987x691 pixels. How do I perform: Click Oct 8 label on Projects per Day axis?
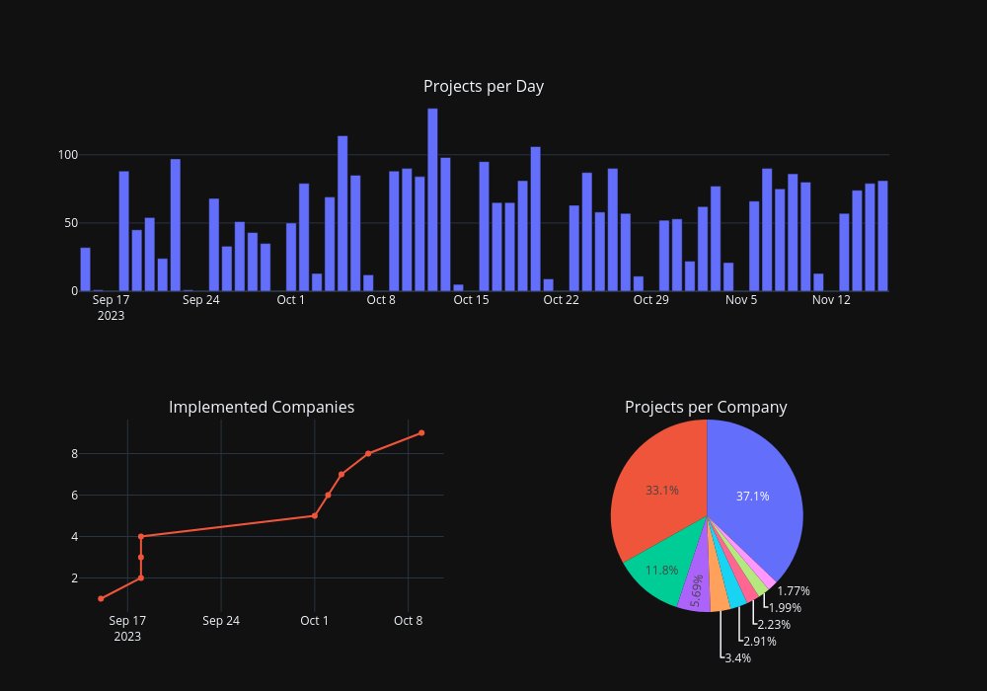pyautogui.click(x=381, y=300)
